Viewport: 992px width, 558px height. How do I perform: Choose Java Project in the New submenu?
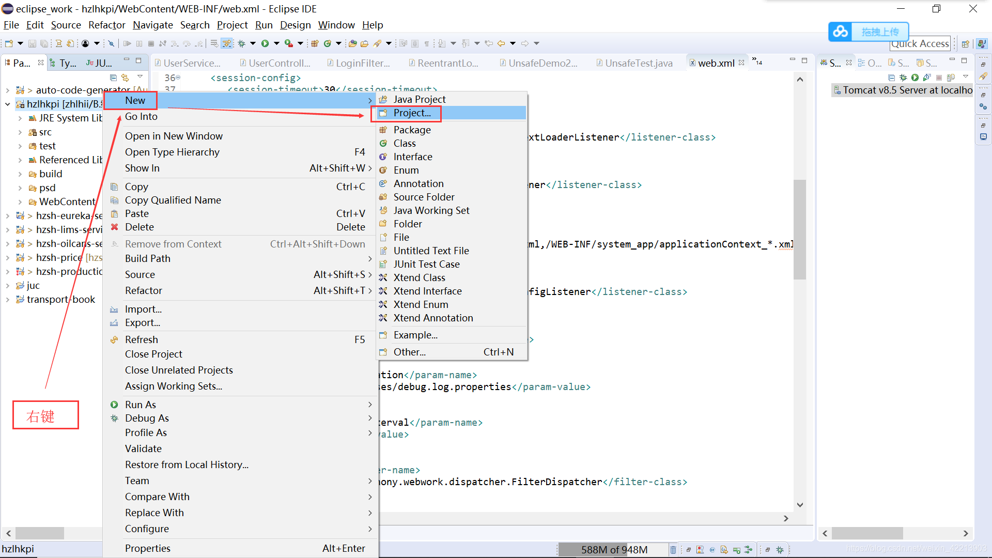[451, 99]
